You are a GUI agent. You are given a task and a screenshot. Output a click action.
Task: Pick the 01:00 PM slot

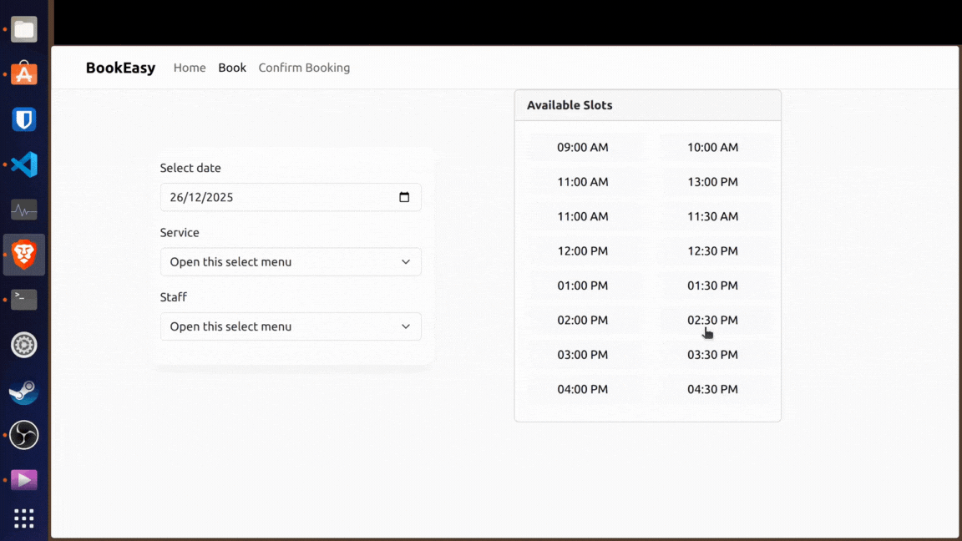(583, 286)
